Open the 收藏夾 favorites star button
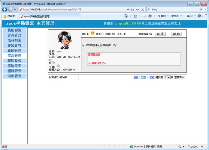Viewport: 209px width, 150px height. click(x=9, y=16)
